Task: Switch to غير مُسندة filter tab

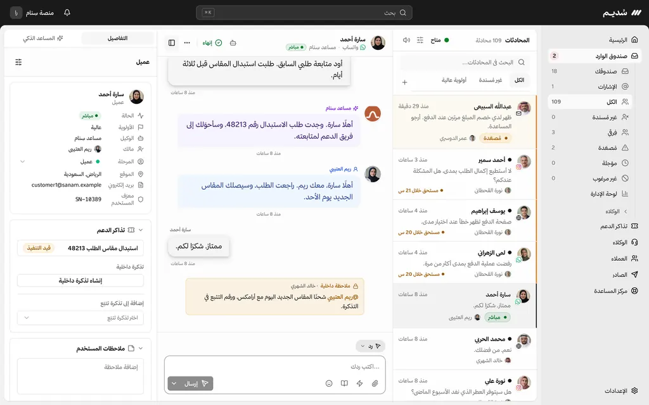Action: pyautogui.click(x=491, y=80)
